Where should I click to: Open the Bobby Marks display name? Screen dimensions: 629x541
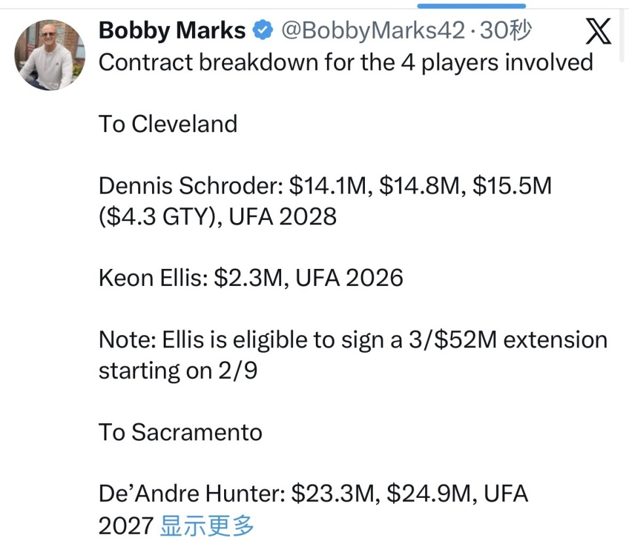172,30
